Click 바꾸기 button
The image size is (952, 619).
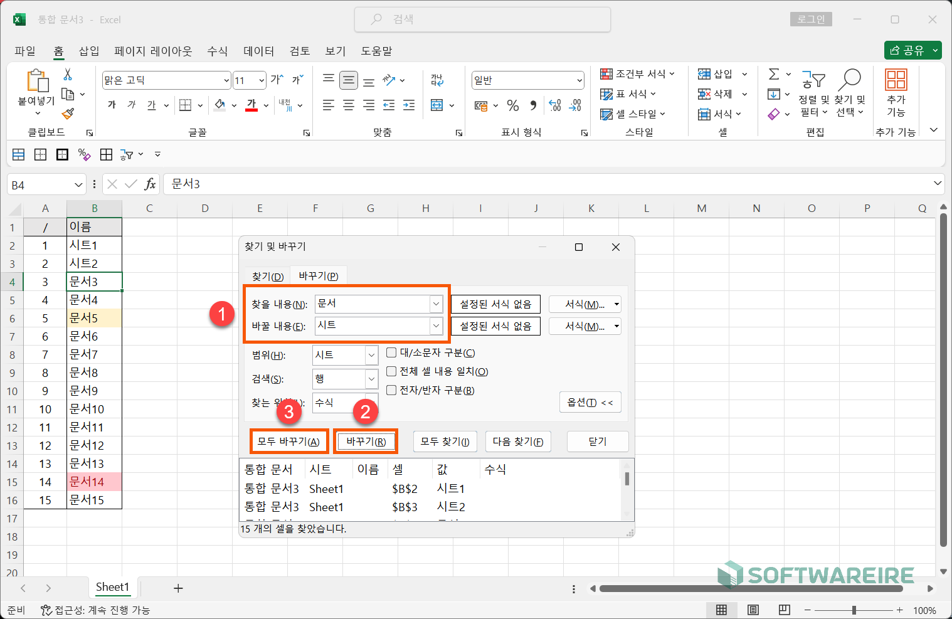[x=366, y=442]
